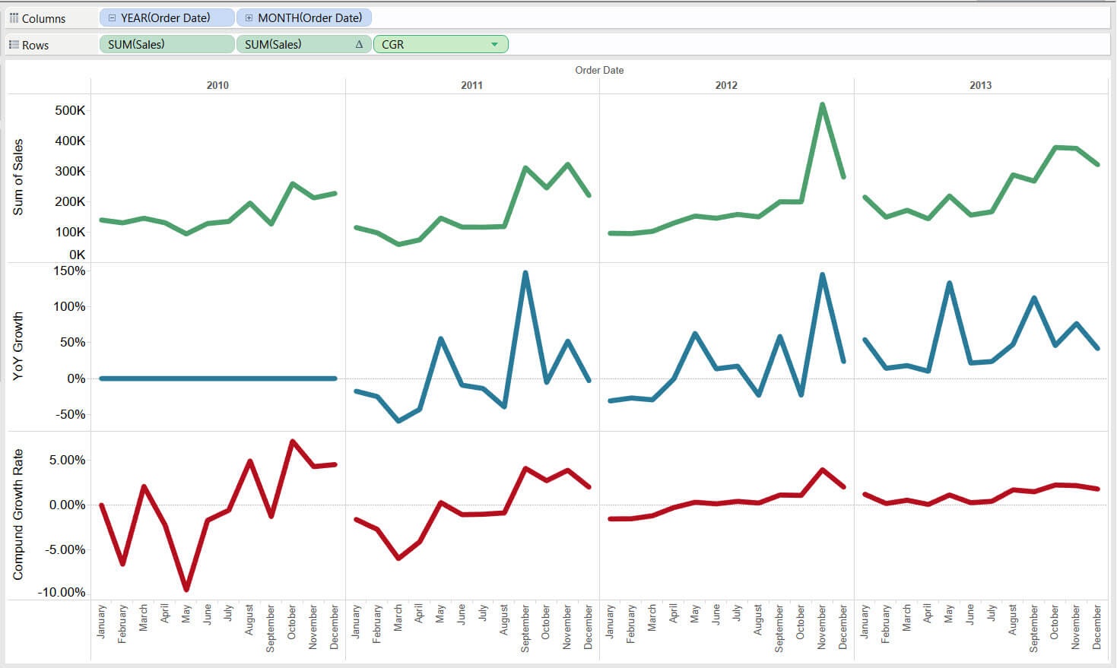Click the August label under 2012
Screen dimensions: 1117x668
pyautogui.click(x=758, y=620)
